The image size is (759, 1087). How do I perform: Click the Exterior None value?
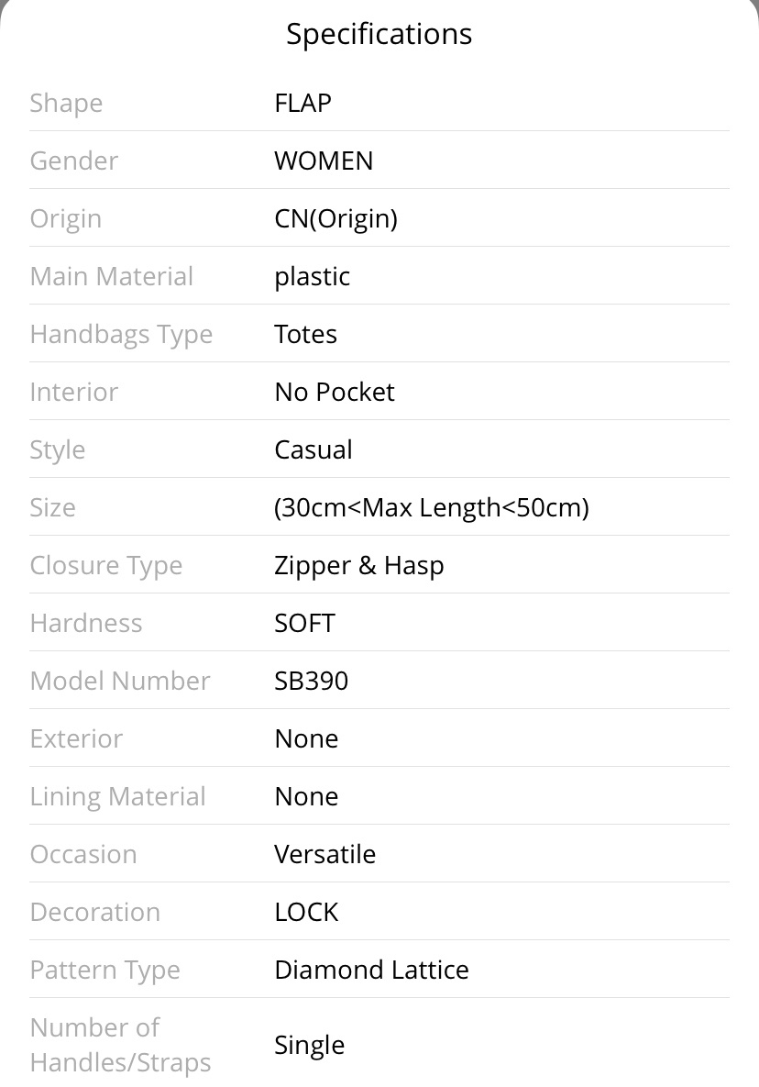click(x=306, y=738)
